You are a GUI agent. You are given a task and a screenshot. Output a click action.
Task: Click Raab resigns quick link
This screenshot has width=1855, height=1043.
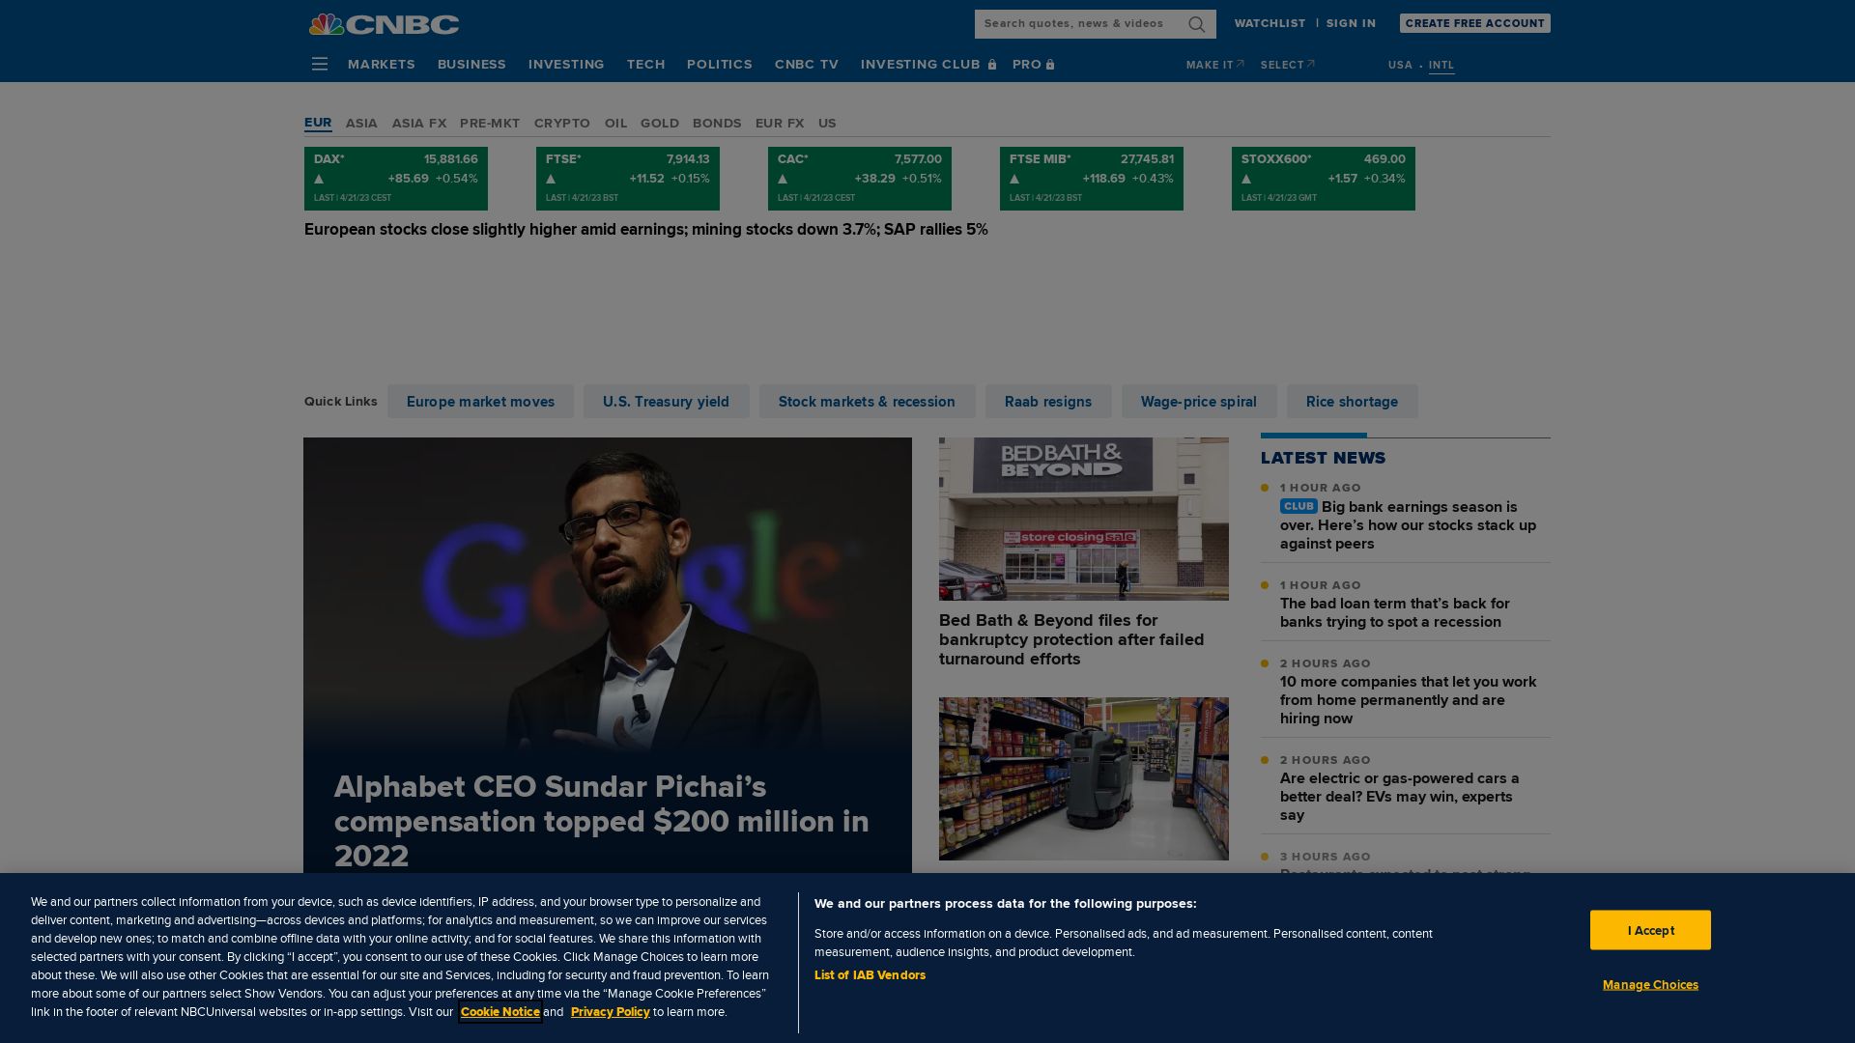click(x=1048, y=402)
